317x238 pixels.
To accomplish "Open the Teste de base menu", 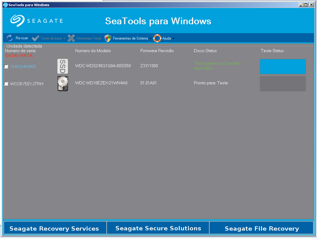I will coord(51,38).
